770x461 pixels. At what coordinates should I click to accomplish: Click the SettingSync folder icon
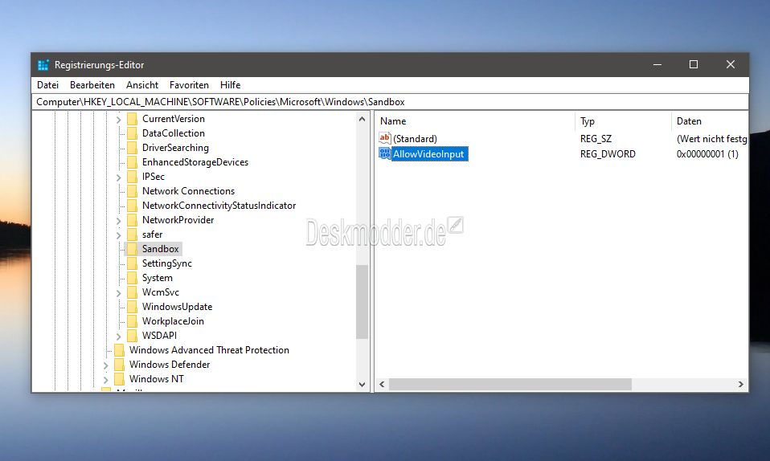132,263
